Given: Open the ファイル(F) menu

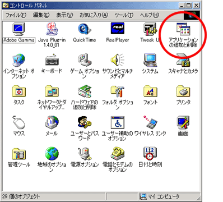Looking at the screenshot, I should point(16,15).
